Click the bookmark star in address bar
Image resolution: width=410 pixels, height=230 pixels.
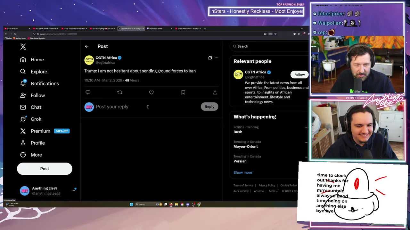tap(275, 34)
